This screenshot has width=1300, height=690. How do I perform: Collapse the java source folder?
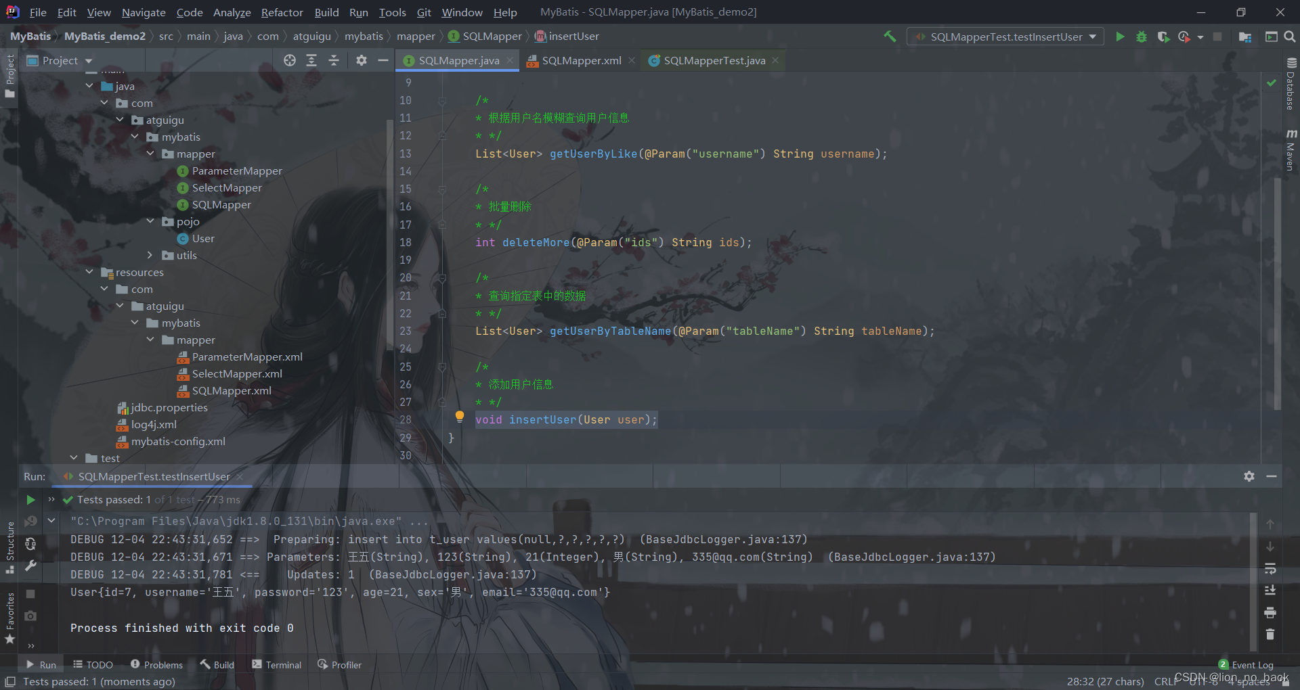[x=89, y=86]
